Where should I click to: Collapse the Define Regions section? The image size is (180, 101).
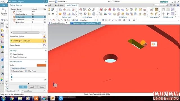click(x=46, y=5)
